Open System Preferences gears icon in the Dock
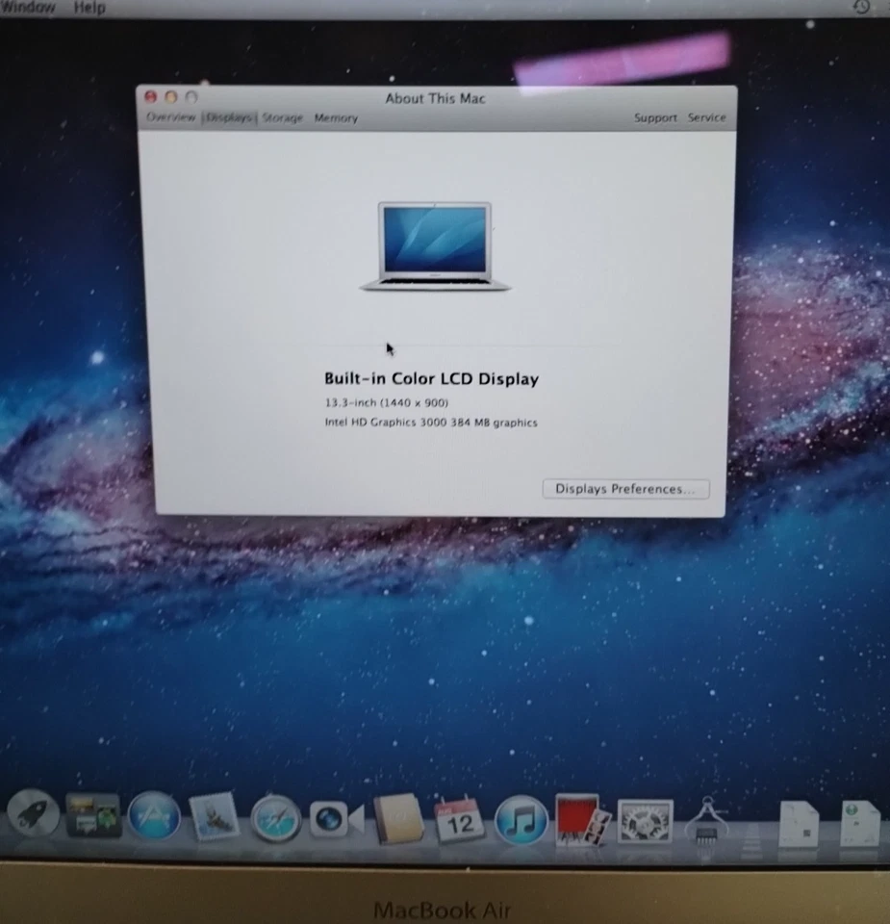Image resolution: width=890 pixels, height=924 pixels. click(643, 821)
